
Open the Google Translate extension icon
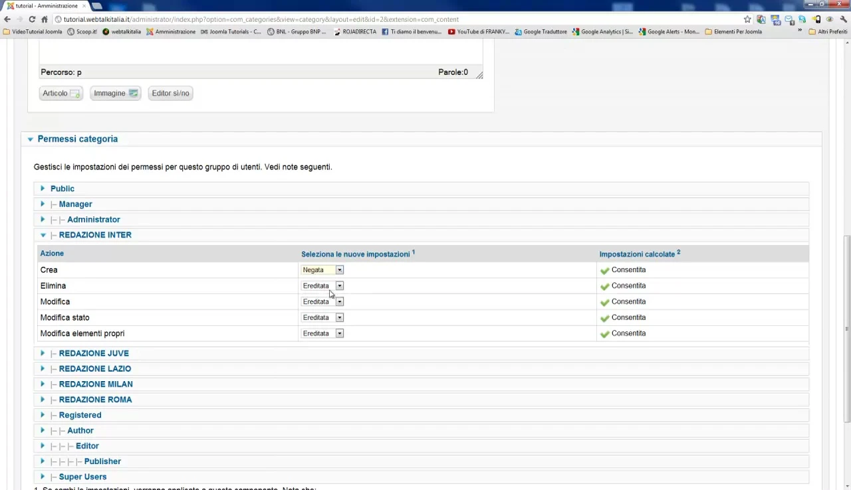click(x=761, y=19)
